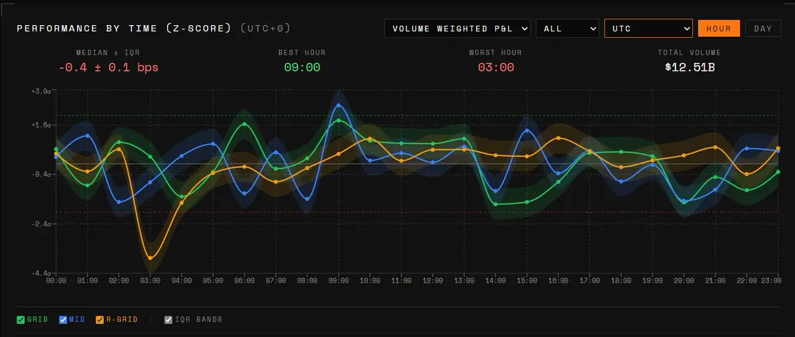The width and height of the screenshot is (795, 337).
Task: Switch to DAY view
Action: tap(763, 29)
